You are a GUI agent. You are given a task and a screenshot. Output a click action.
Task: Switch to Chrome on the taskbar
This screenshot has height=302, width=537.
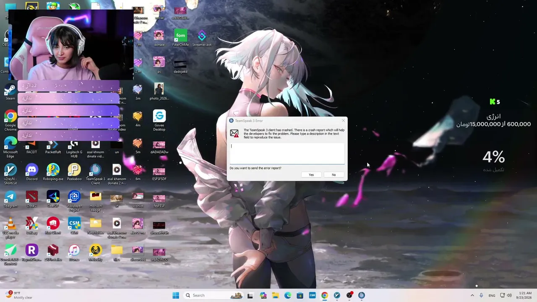point(324,295)
